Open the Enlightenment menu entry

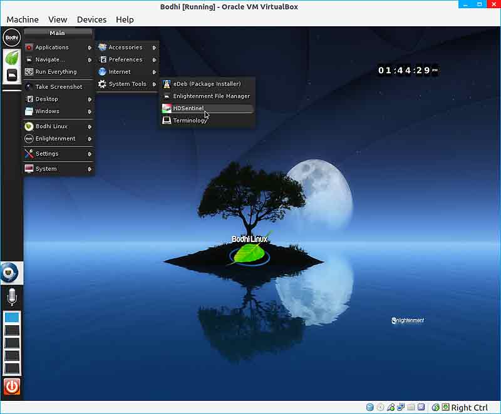click(x=58, y=139)
